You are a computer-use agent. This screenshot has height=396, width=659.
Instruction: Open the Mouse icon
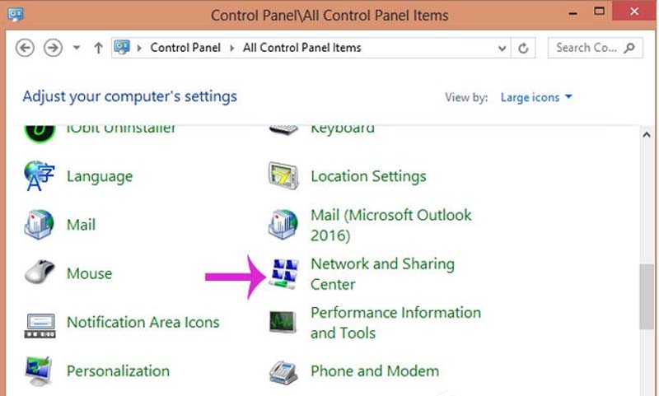(x=40, y=273)
